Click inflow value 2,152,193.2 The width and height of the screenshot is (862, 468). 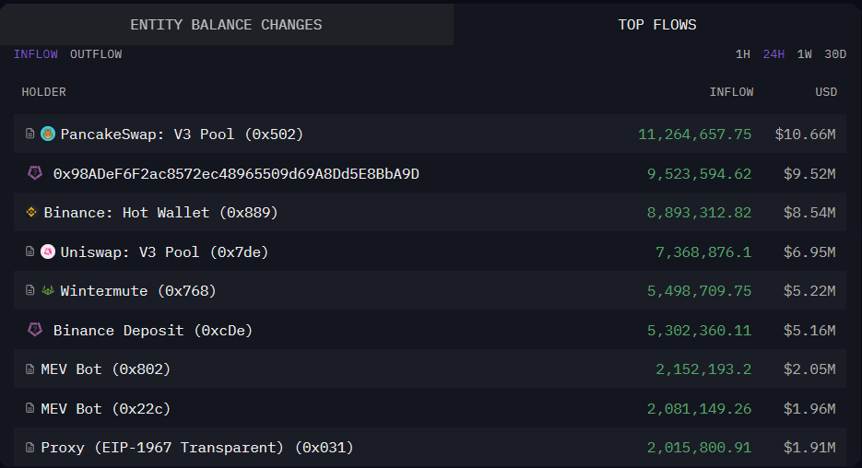click(703, 369)
